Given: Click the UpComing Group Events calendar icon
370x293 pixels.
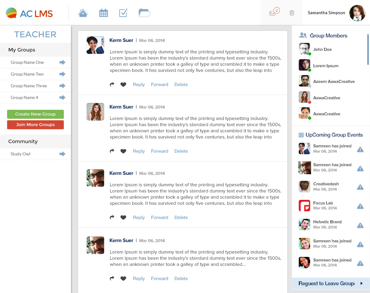Looking at the screenshot, I should point(302,135).
